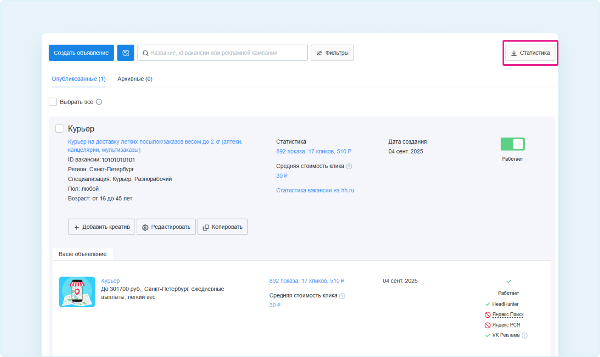Open Статистика вакансии на hh.ru link
Screen dimensions: 600x357
(315, 191)
